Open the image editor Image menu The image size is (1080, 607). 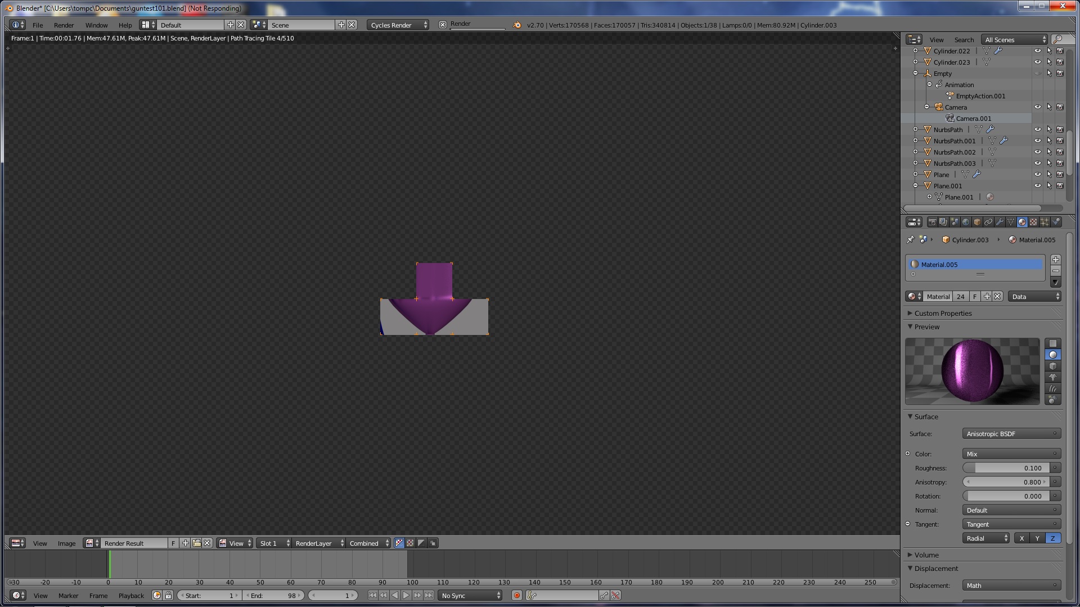(x=66, y=543)
